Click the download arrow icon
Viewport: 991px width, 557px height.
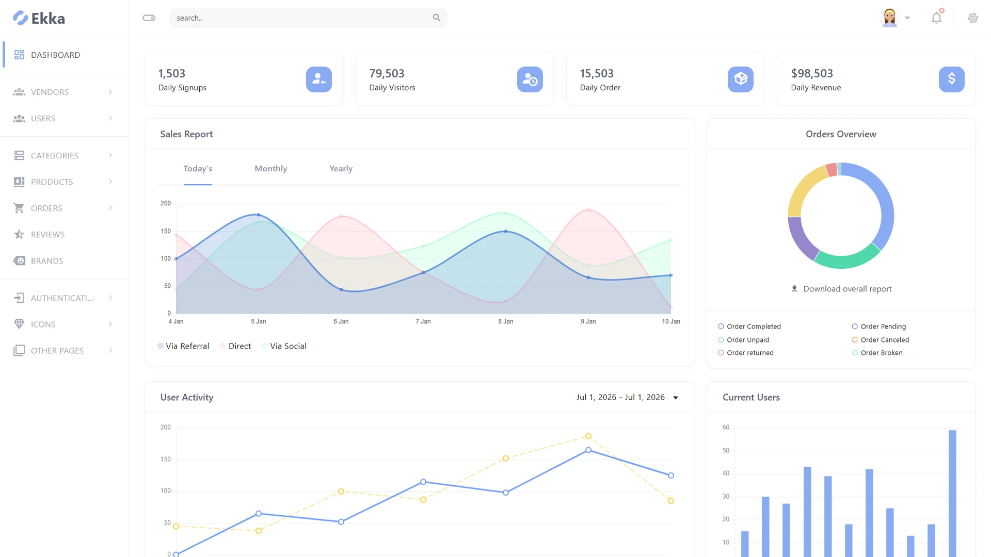(795, 288)
